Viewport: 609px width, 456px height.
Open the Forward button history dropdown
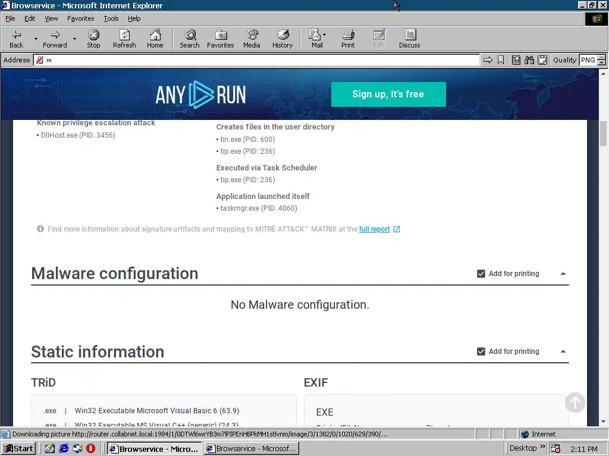click(74, 39)
